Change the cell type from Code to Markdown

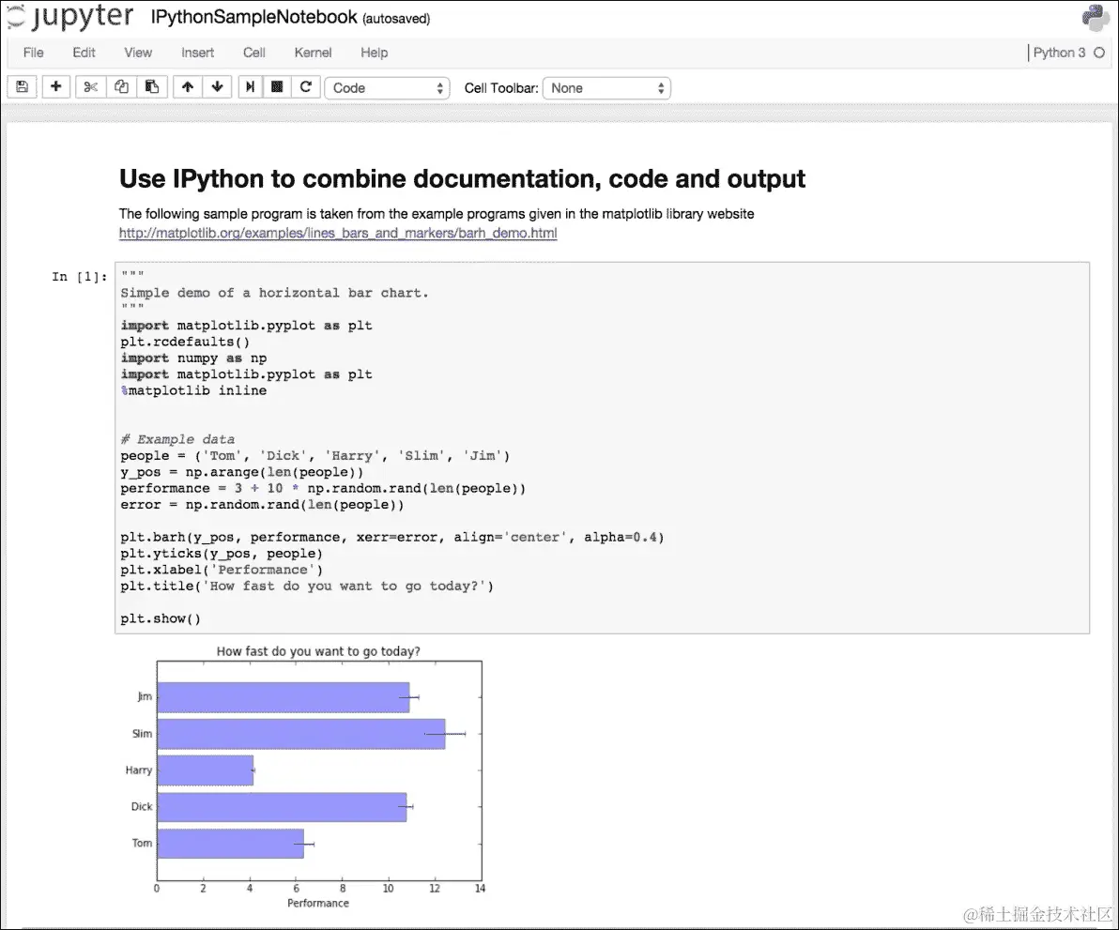coord(388,87)
